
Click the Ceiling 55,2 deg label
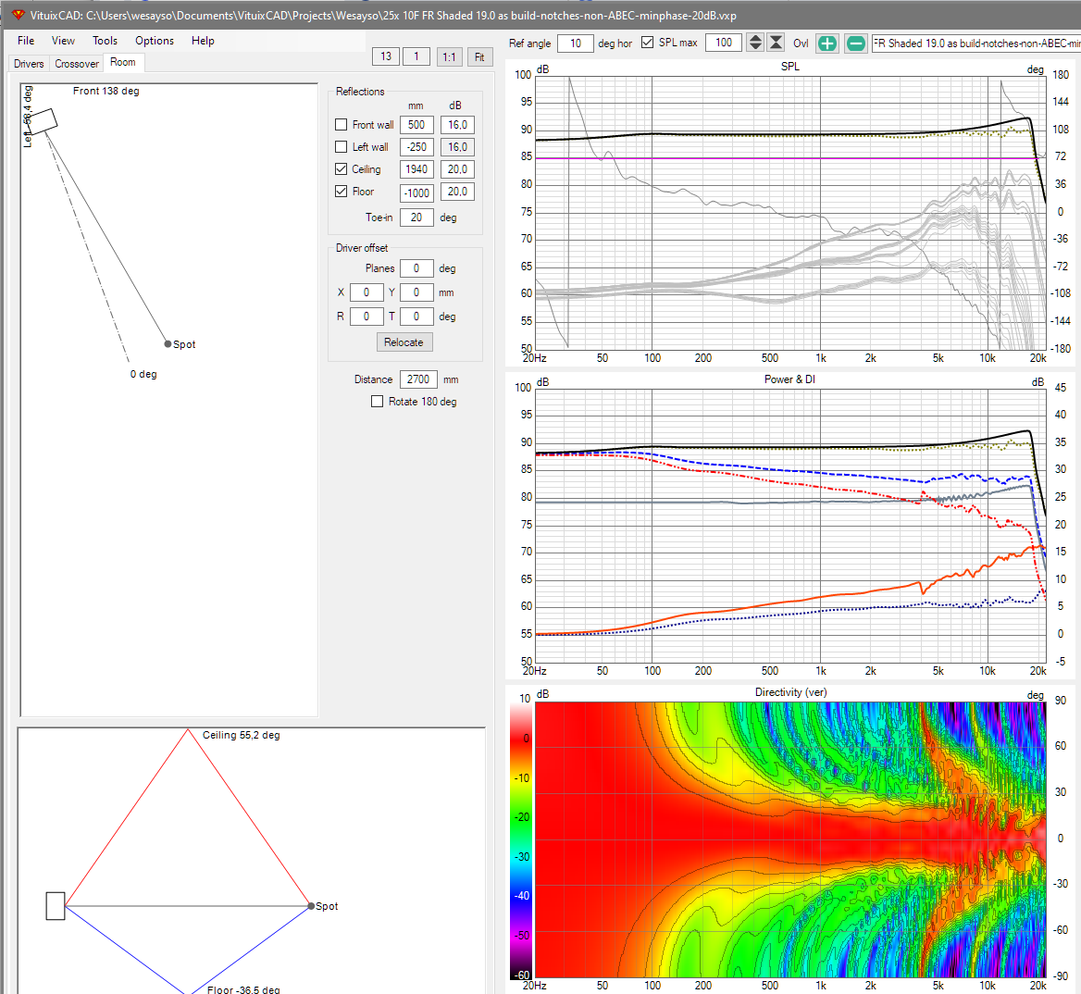coord(242,735)
